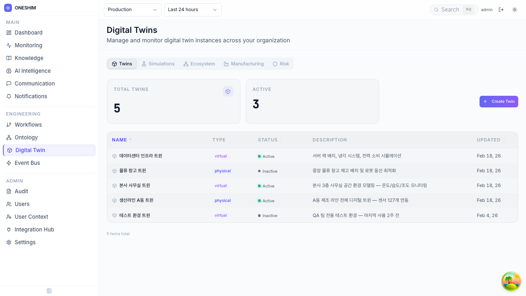Open Monitoring from the sidebar
This screenshot has height=296, width=526.
(x=28, y=45)
